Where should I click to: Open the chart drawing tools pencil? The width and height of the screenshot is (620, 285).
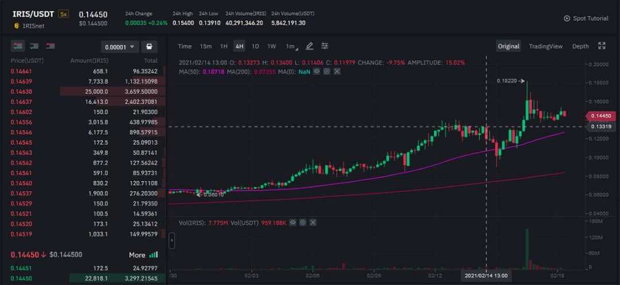(309, 46)
